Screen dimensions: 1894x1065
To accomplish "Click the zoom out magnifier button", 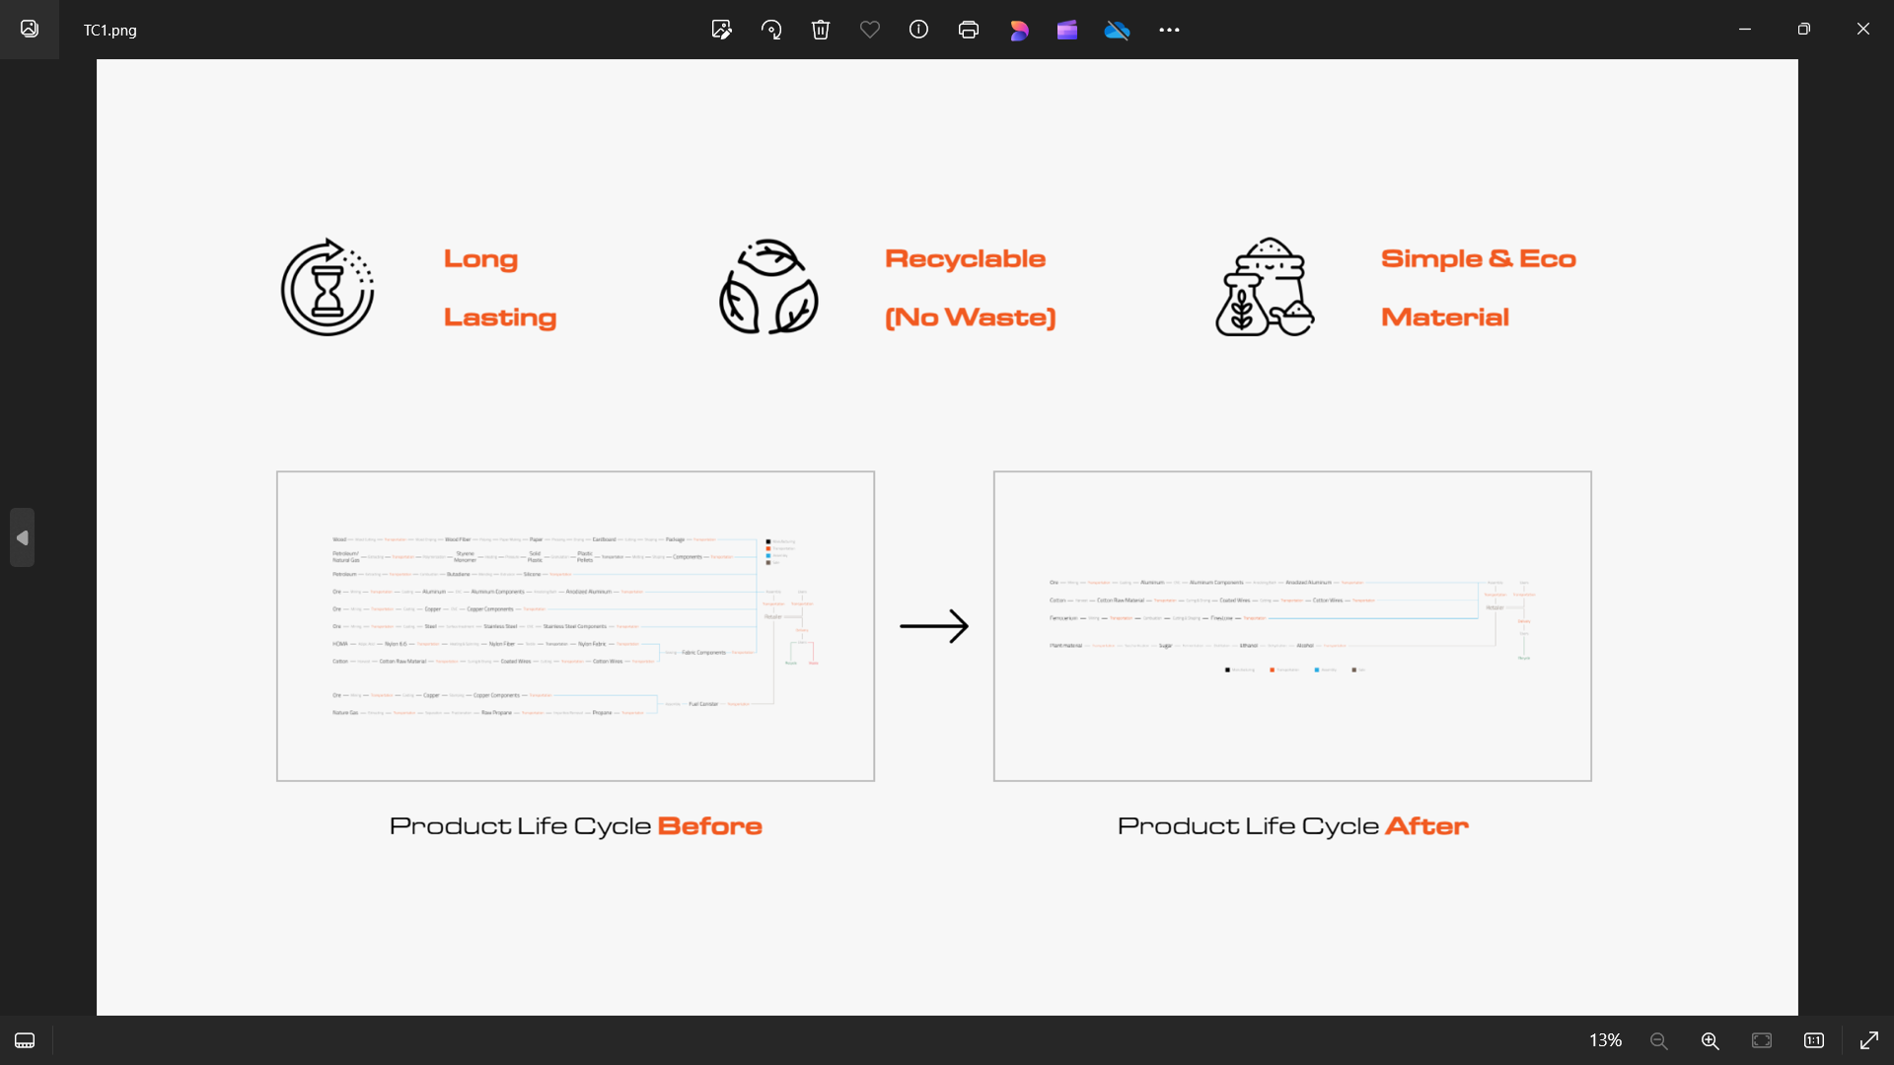I will tap(1659, 1040).
